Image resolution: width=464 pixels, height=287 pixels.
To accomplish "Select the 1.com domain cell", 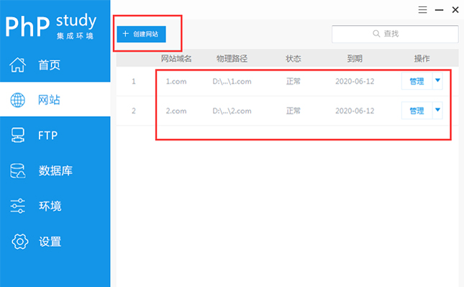I will click(176, 81).
